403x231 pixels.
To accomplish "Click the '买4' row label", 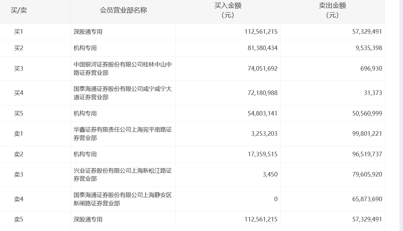I will 19,93.
